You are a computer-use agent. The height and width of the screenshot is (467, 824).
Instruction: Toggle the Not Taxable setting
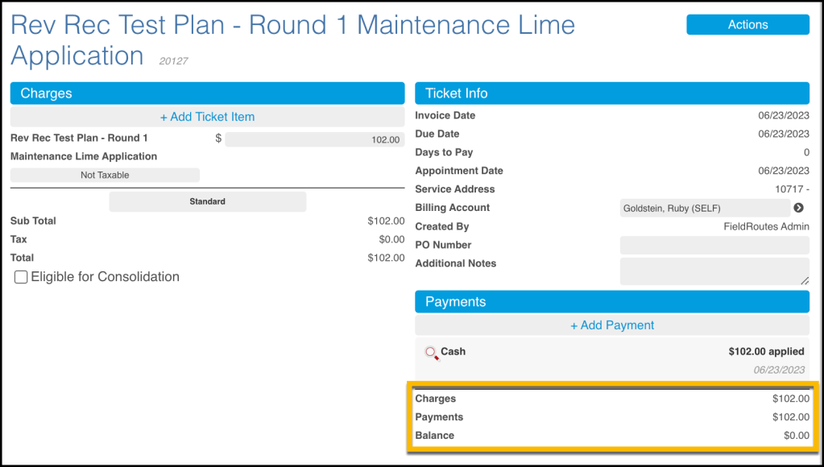click(x=105, y=175)
